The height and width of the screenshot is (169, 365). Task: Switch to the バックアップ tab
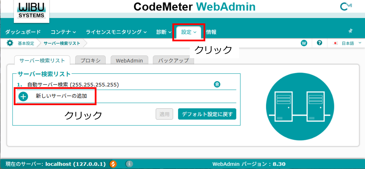(173, 60)
